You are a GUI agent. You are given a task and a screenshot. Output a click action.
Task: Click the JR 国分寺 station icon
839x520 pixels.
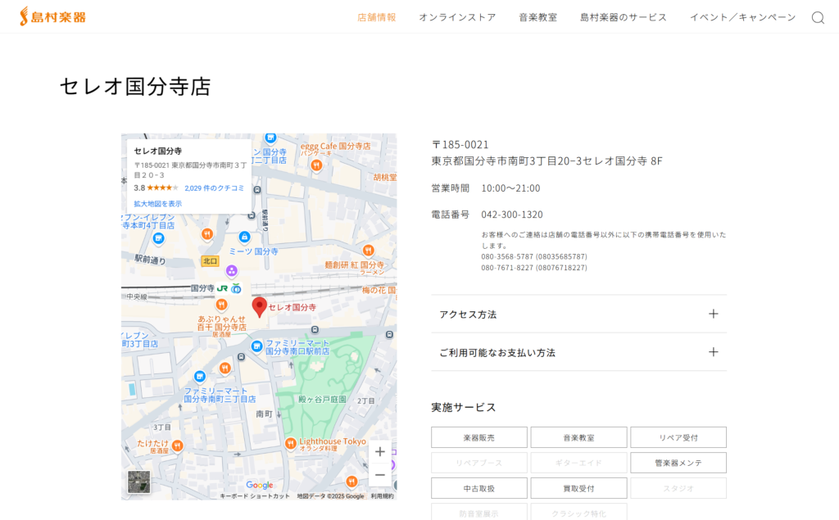click(222, 288)
